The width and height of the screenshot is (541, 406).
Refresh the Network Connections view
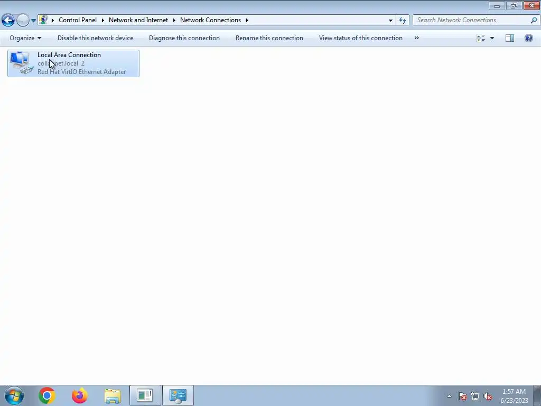(403, 21)
